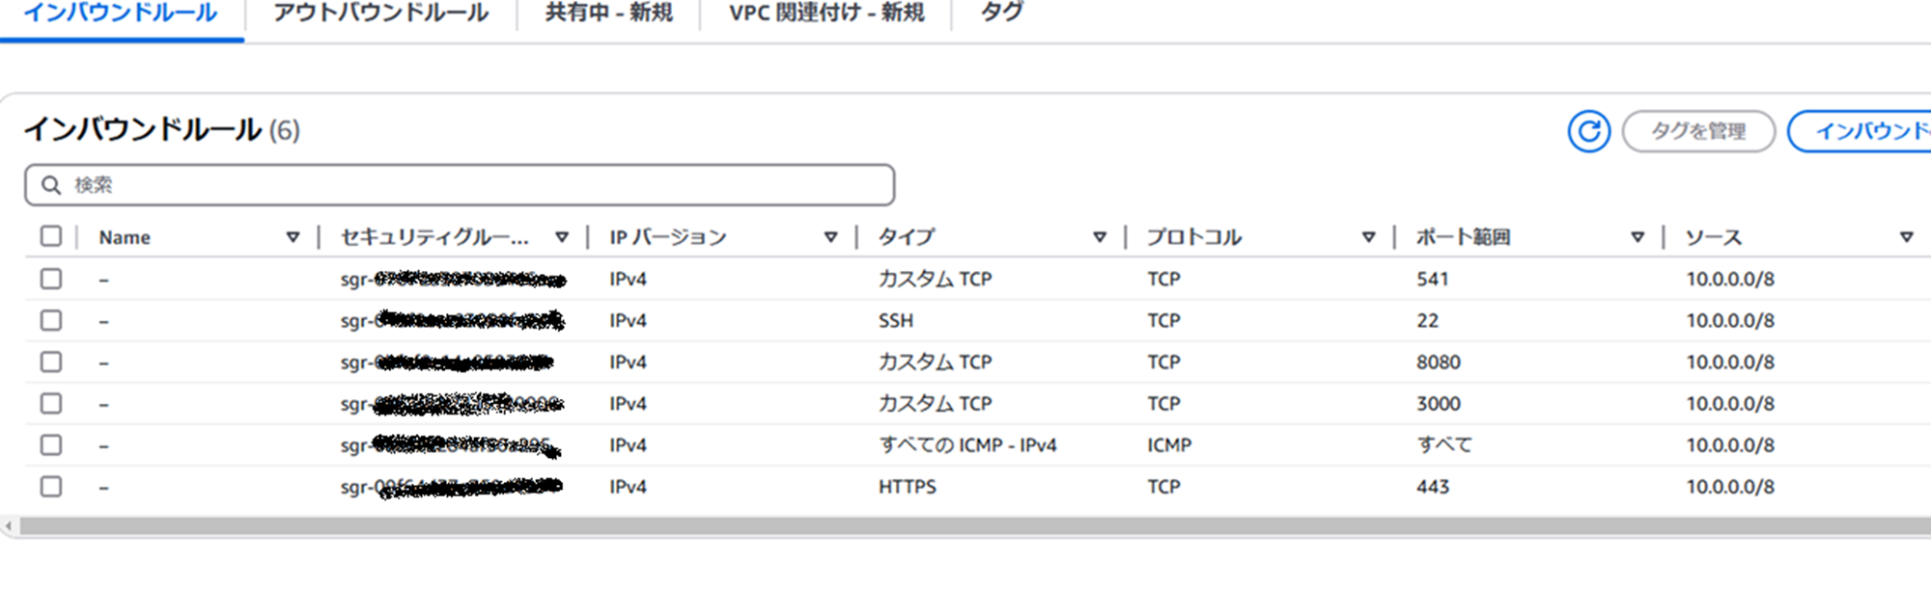Click the ICMP protocol cell
Image resolution: width=1931 pixels, height=591 pixels.
[1169, 445]
